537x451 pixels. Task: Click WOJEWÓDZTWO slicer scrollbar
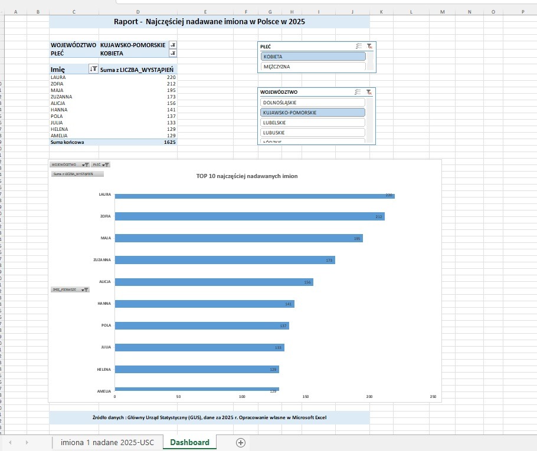pos(369,120)
